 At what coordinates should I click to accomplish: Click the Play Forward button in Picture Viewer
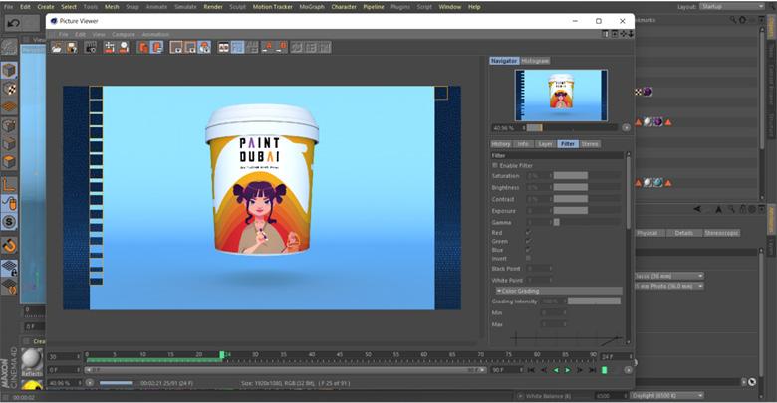click(568, 370)
